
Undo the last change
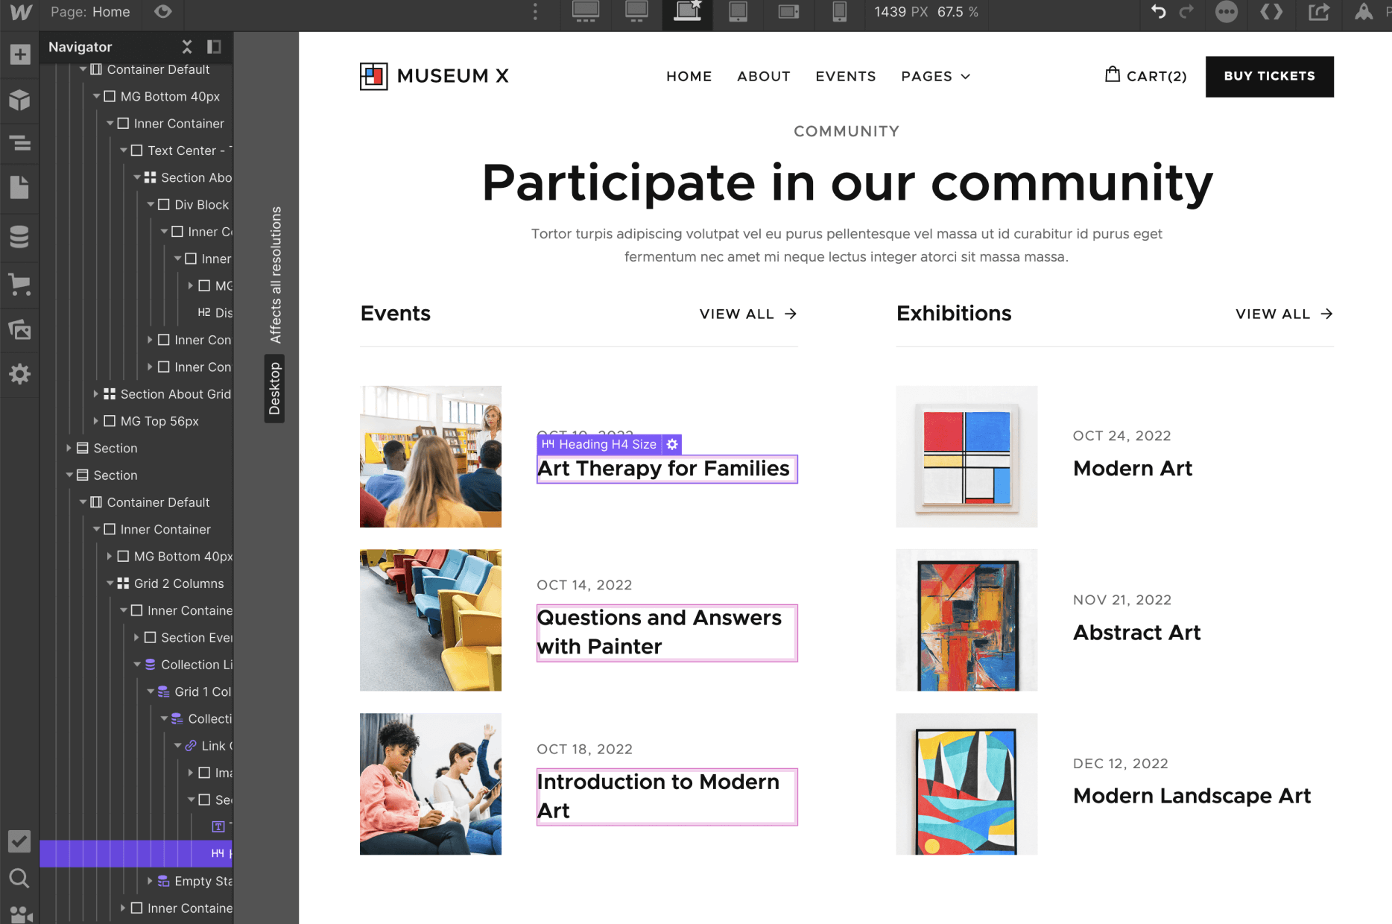tap(1158, 12)
